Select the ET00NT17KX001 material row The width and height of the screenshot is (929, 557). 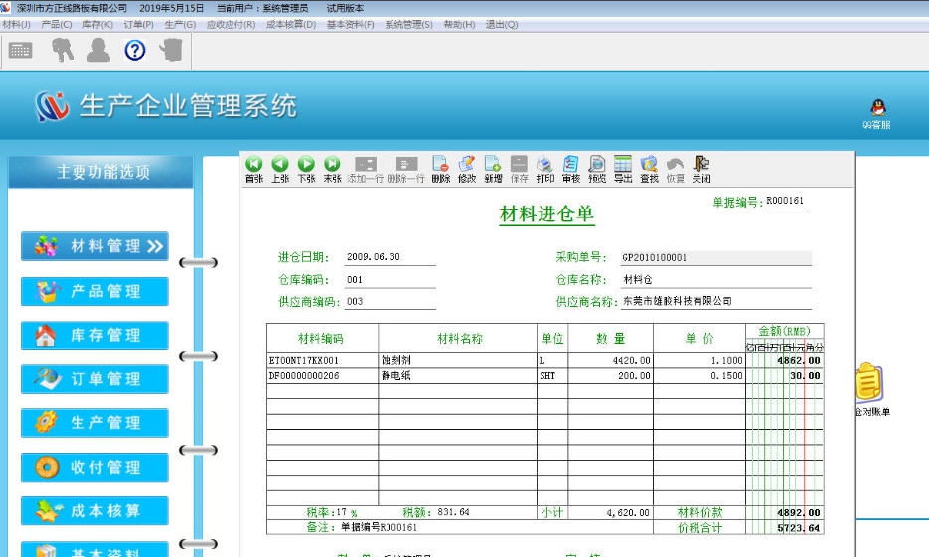(322, 360)
